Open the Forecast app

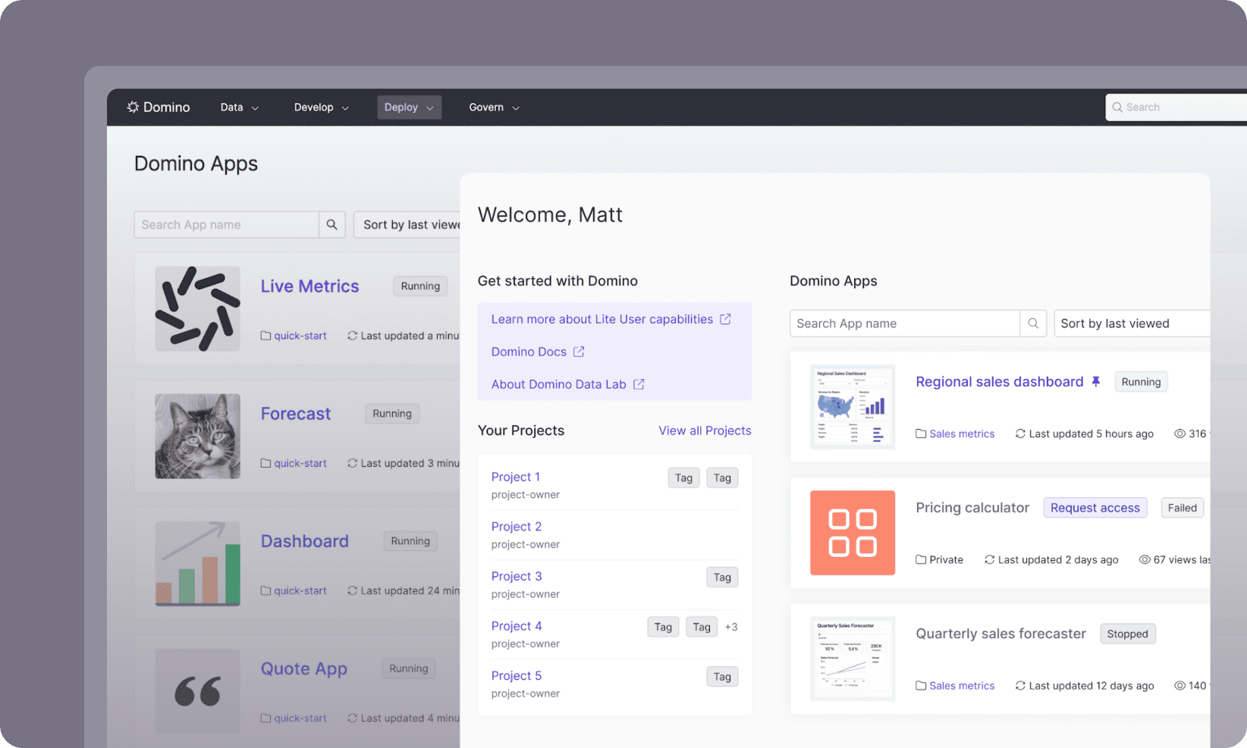[296, 413]
